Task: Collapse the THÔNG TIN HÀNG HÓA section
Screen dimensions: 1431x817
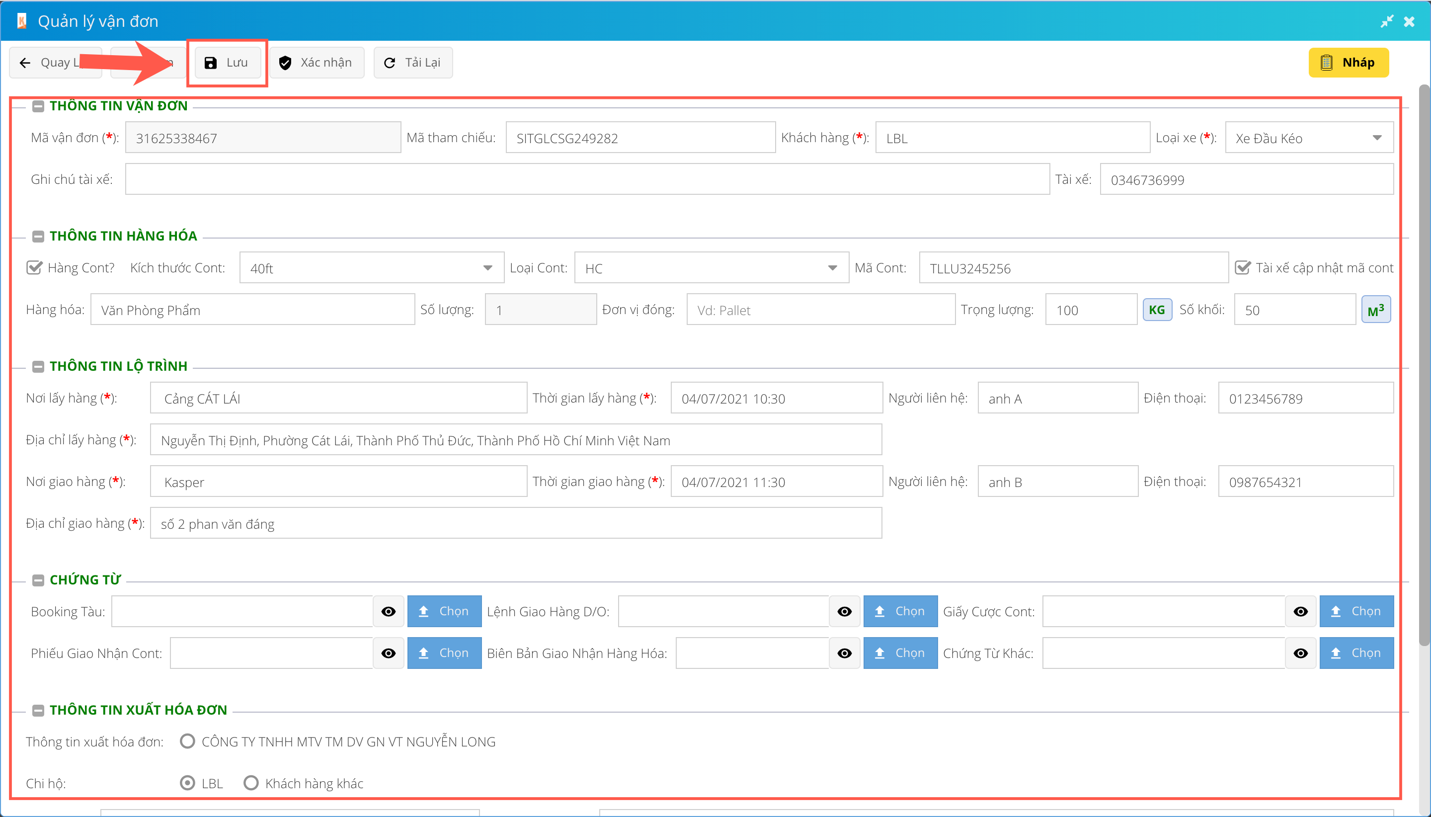Action: pyautogui.click(x=38, y=236)
